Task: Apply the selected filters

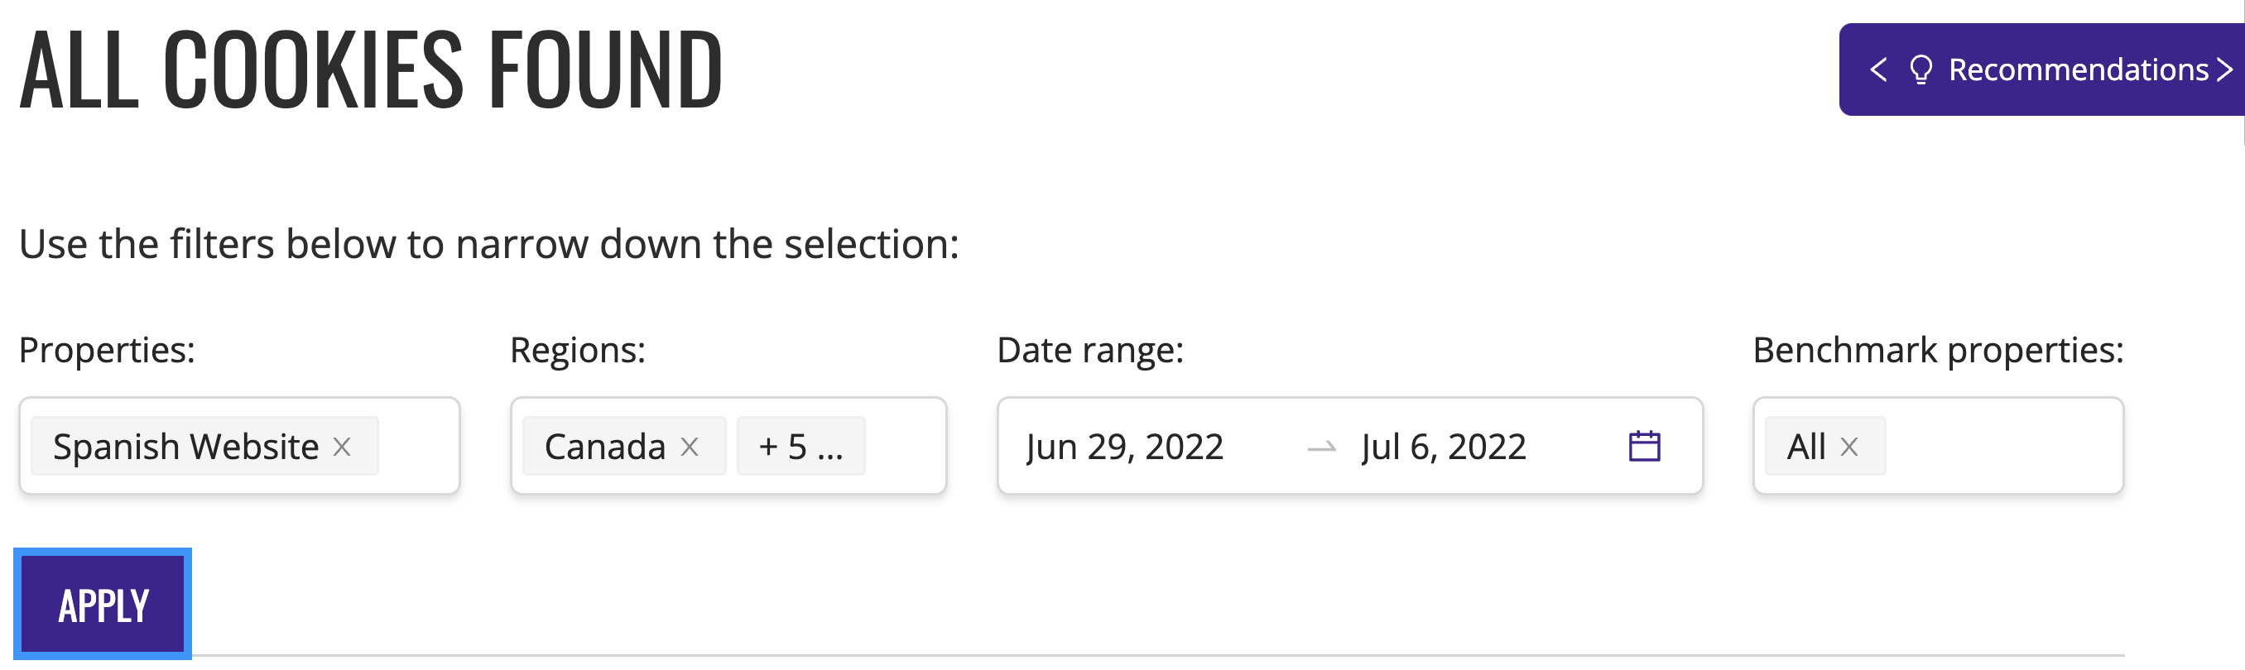Action: (103, 604)
